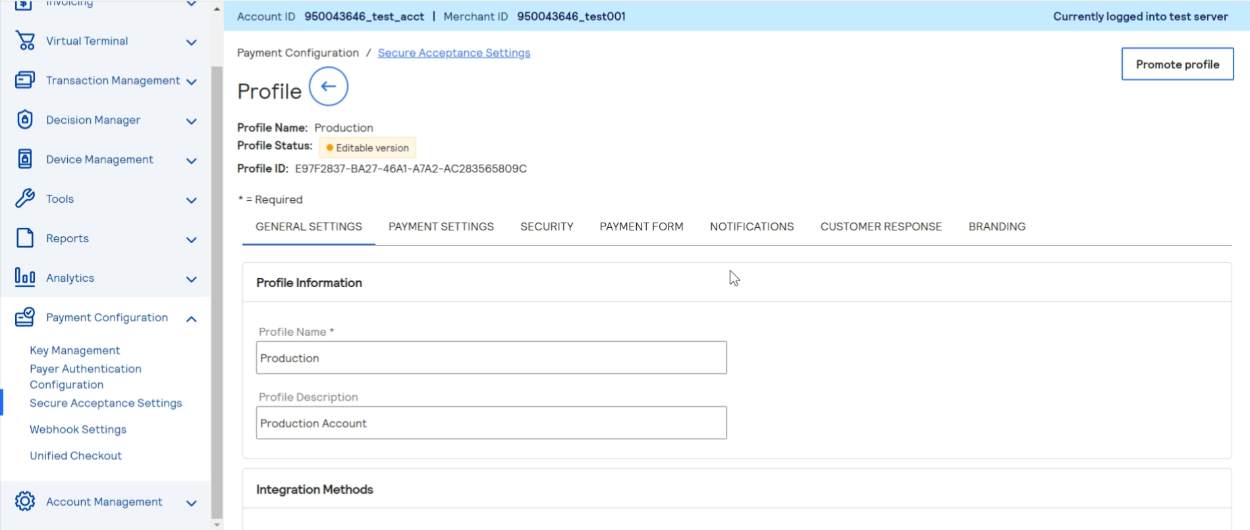Click the back arrow beside Profile
This screenshot has height=530, width=1250.
[328, 86]
